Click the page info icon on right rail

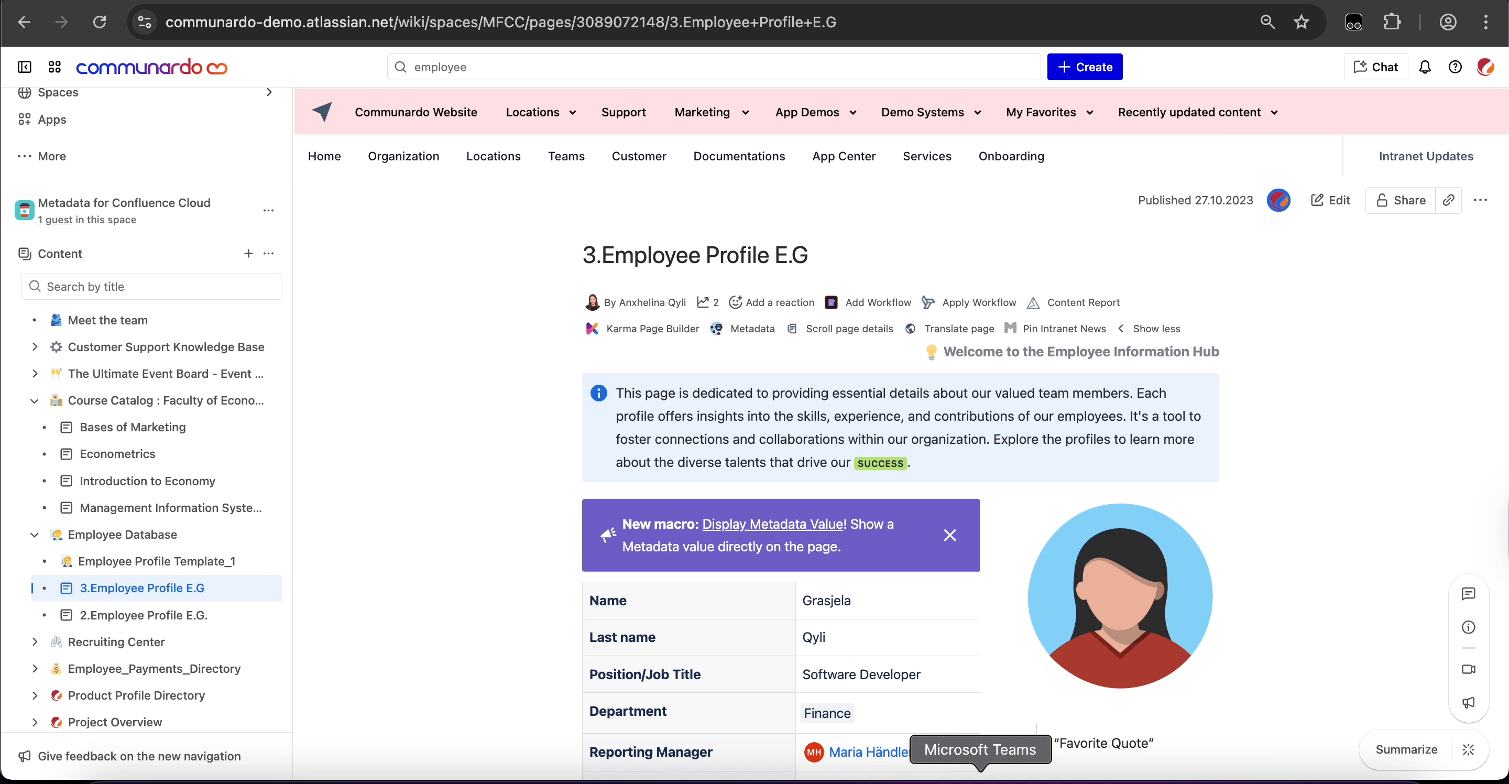pos(1468,627)
